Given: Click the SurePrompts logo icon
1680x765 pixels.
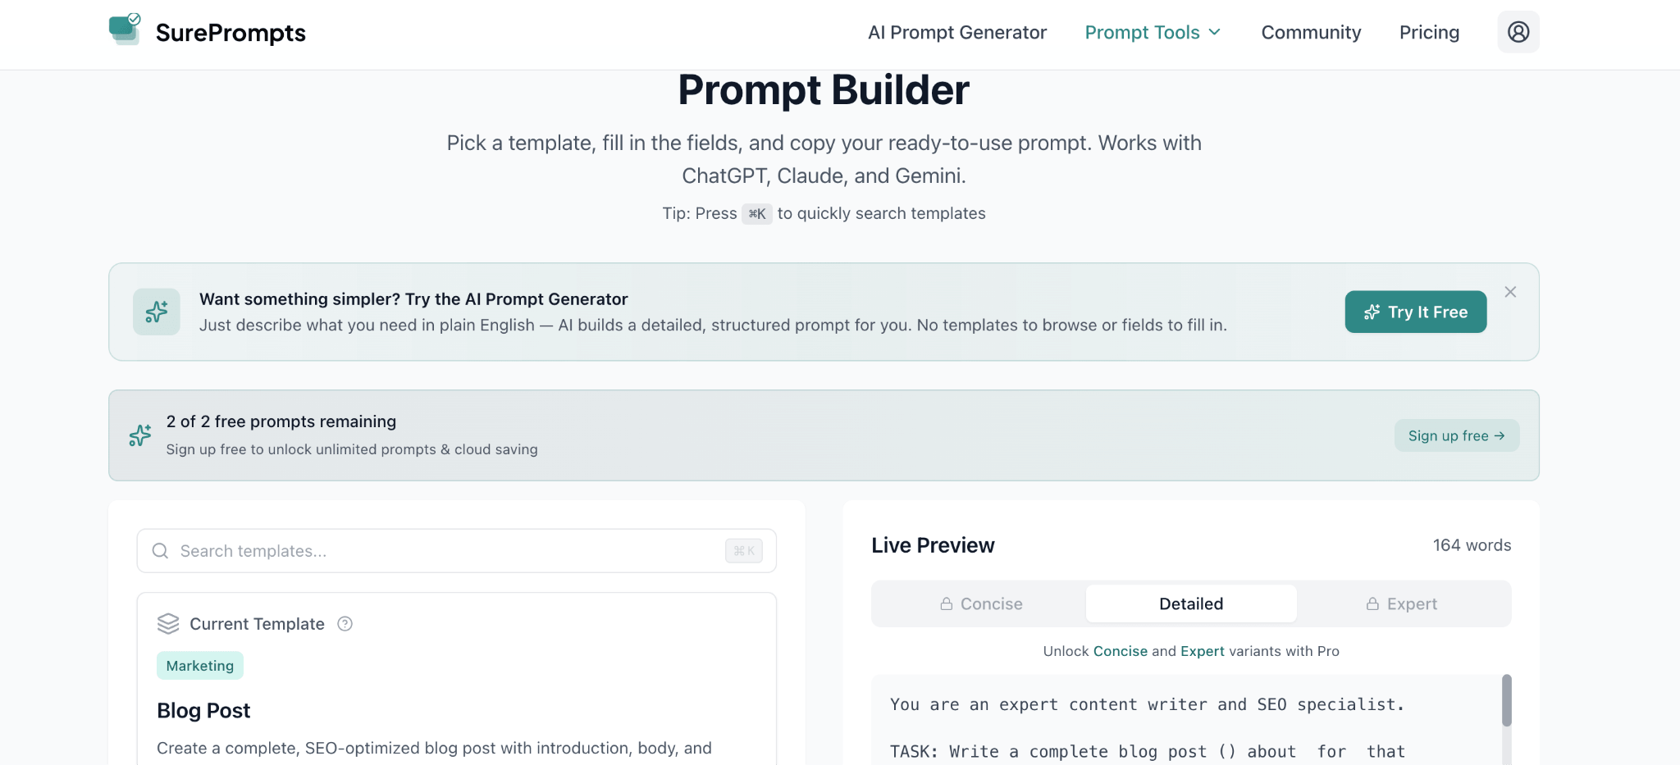Looking at the screenshot, I should coord(125,30).
